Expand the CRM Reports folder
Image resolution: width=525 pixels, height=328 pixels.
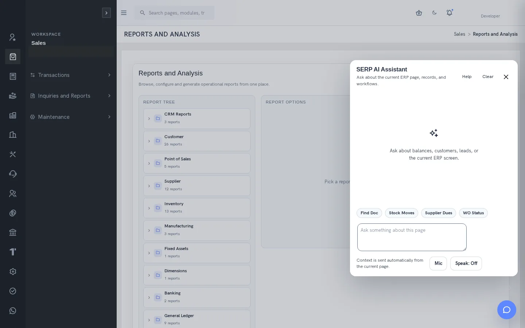[197, 118]
